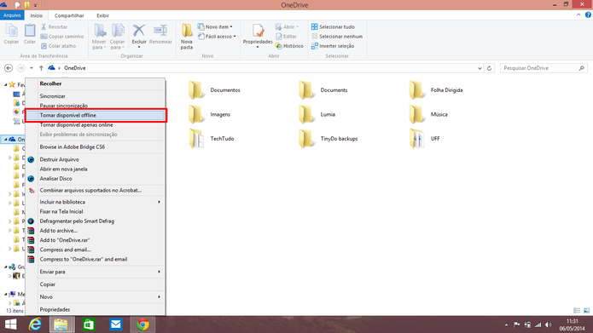The width and height of the screenshot is (593, 333).
Task: Open recent locations dropdown arrow
Action: click(32, 68)
